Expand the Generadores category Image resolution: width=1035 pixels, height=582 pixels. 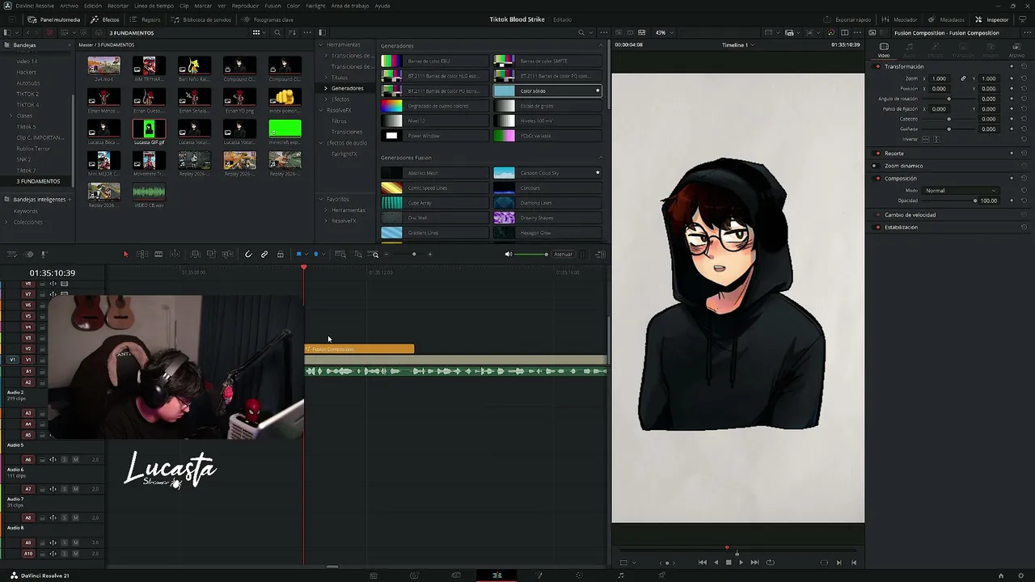326,88
